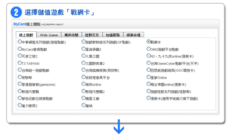Choose 遊戲新幹線系列遊戲(GF點數) option

tap(83, 42)
